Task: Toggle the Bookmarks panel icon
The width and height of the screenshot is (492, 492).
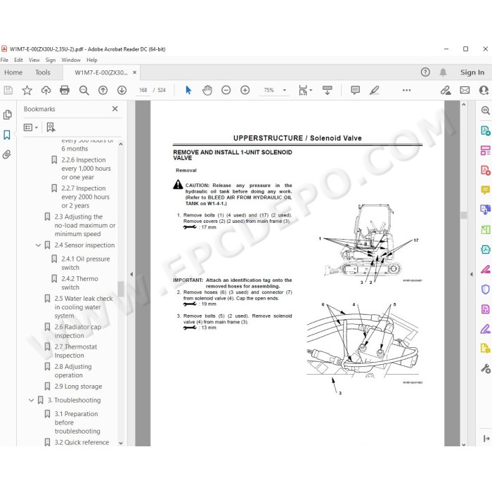Action: pos(7,135)
